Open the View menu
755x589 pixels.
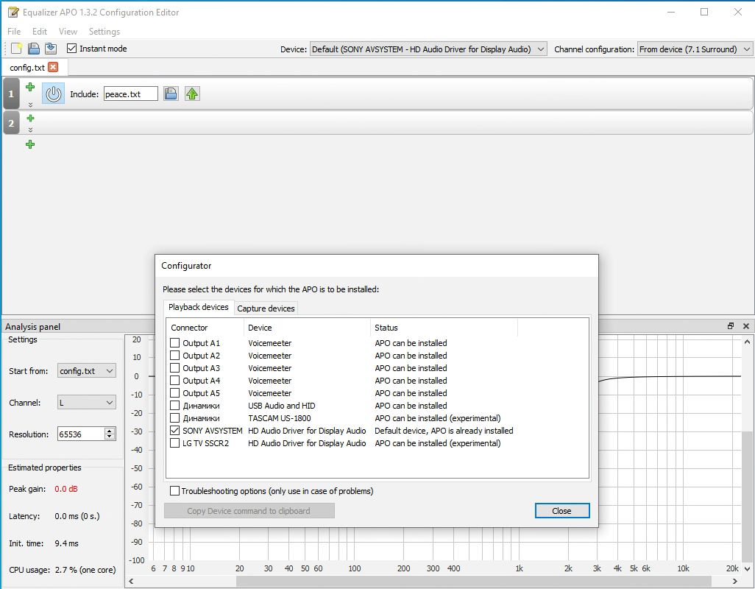(68, 32)
